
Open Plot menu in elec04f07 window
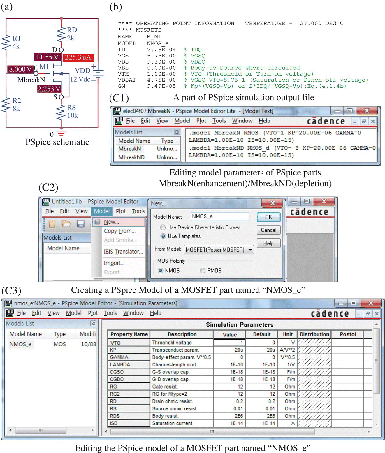[201, 121]
